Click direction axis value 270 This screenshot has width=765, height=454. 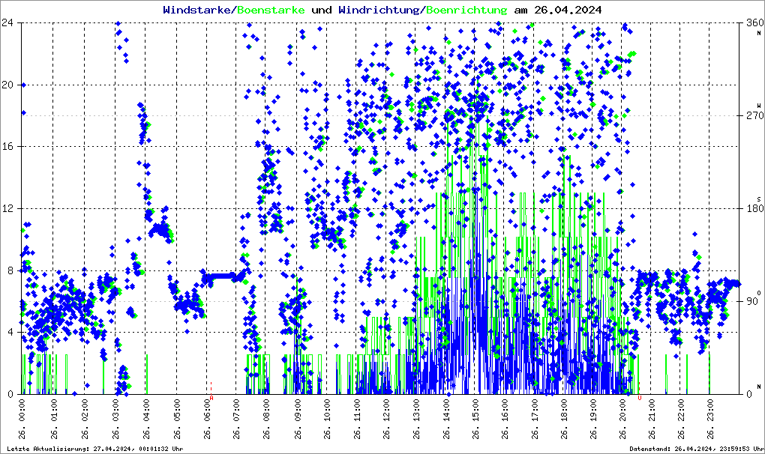[755, 116]
